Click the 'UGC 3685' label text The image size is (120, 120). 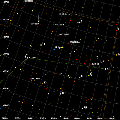pos(29,1)
